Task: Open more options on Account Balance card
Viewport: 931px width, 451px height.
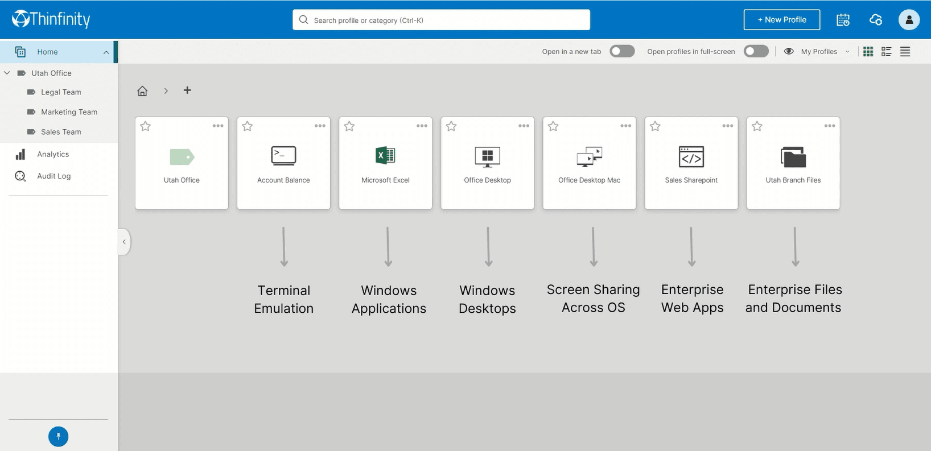Action: (x=320, y=126)
